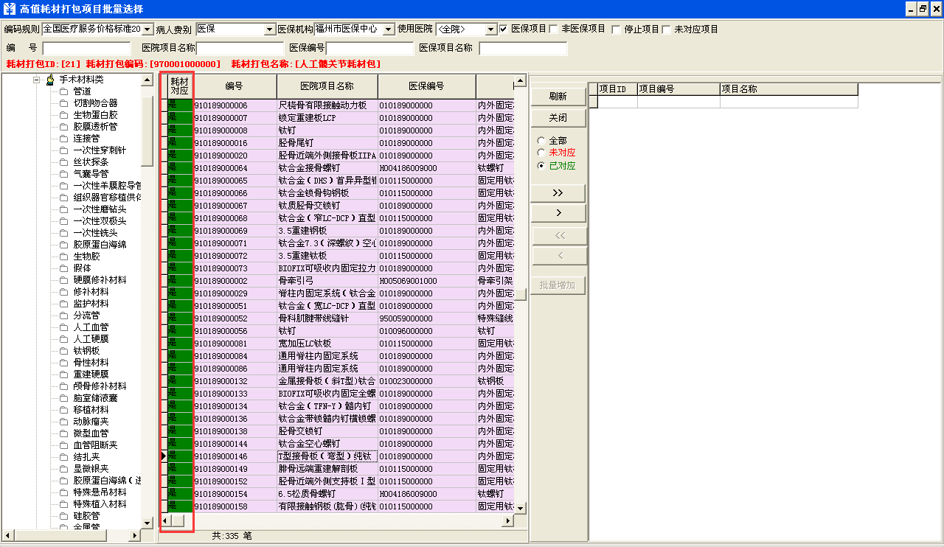
Task: Click the 耗材对应 column header
Action: click(x=179, y=86)
